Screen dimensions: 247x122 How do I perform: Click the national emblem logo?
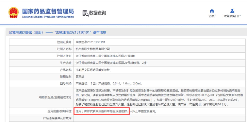click(x=13, y=13)
